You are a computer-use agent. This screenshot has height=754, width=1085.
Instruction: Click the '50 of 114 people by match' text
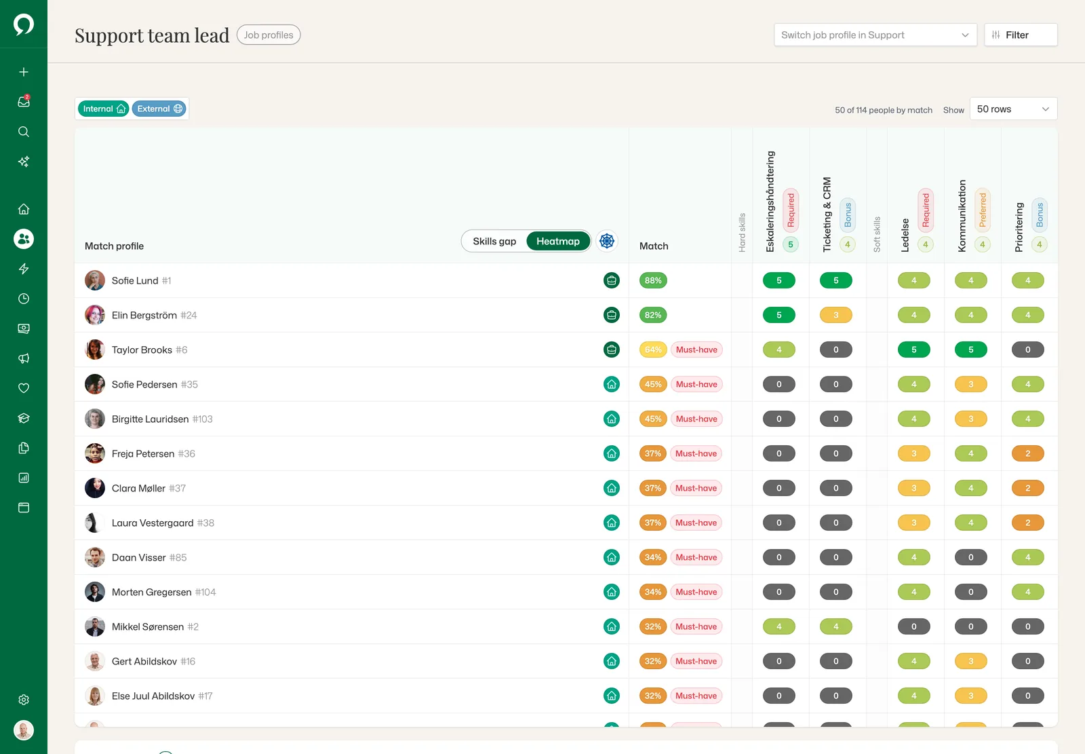click(884, 110)
